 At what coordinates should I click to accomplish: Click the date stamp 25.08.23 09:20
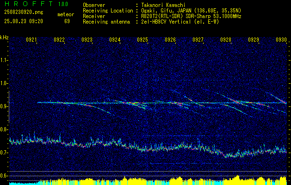coord(24,21)
